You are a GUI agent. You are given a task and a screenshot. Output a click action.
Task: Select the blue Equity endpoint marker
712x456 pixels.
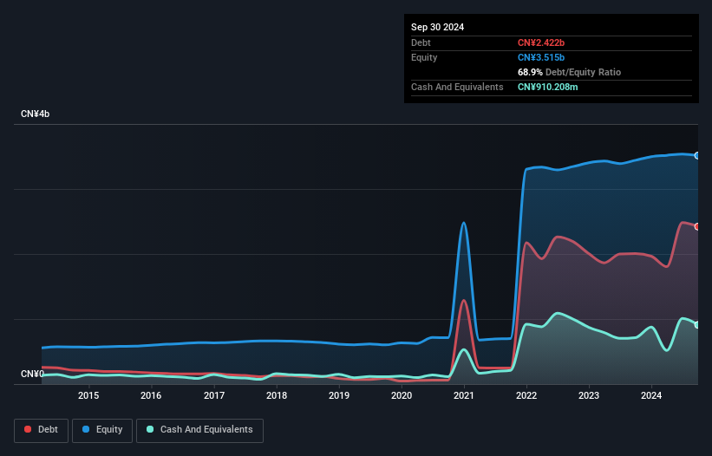pyautogui.click(x=697, y=156)
